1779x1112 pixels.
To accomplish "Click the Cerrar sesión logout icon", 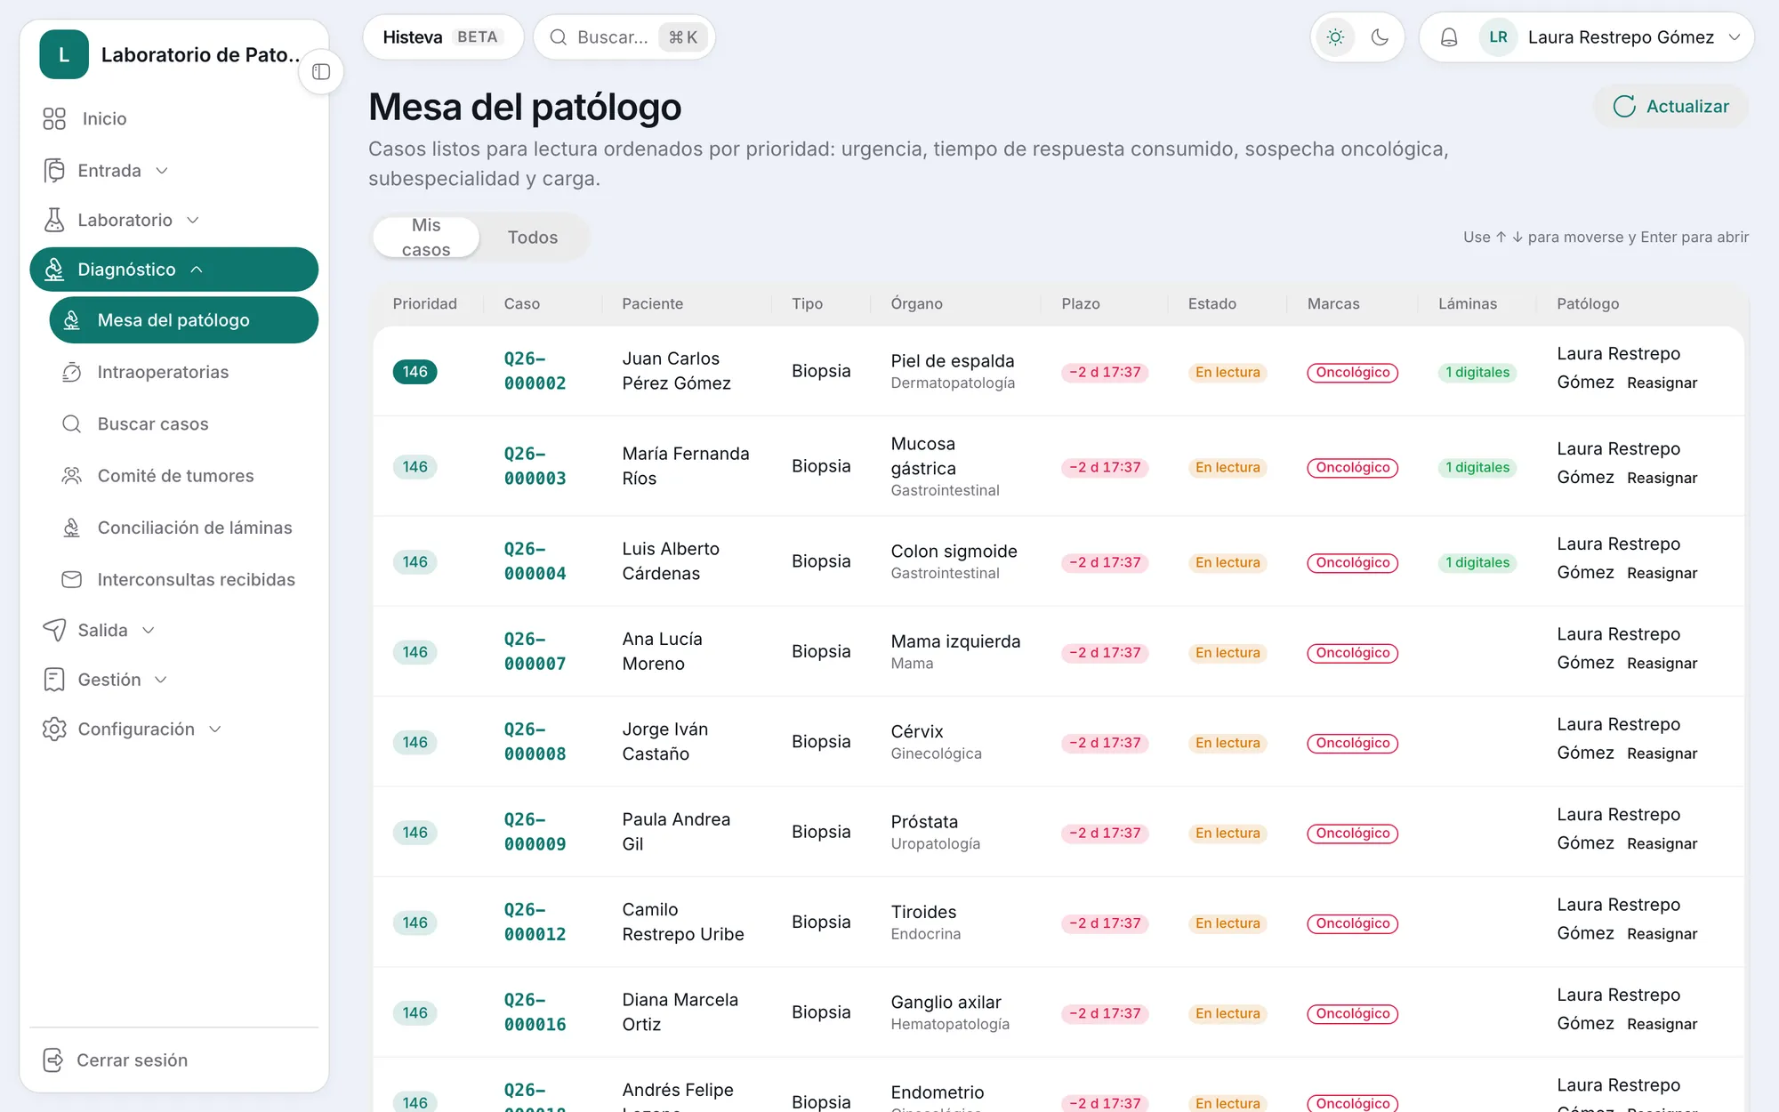I will pyautogui.click(x=53, y=1060).
